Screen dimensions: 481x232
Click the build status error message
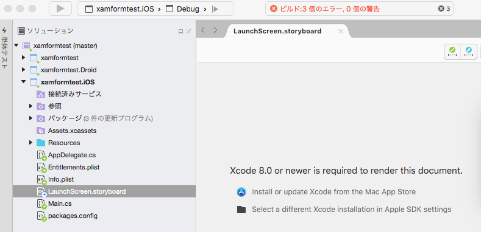[x=330, y=9]
